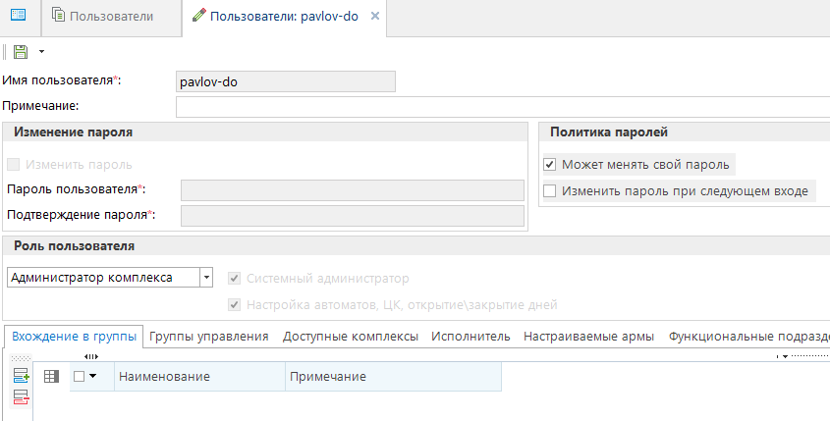Click the Администратор комплекса role text
Screen dimensions: 830x421
91,278
